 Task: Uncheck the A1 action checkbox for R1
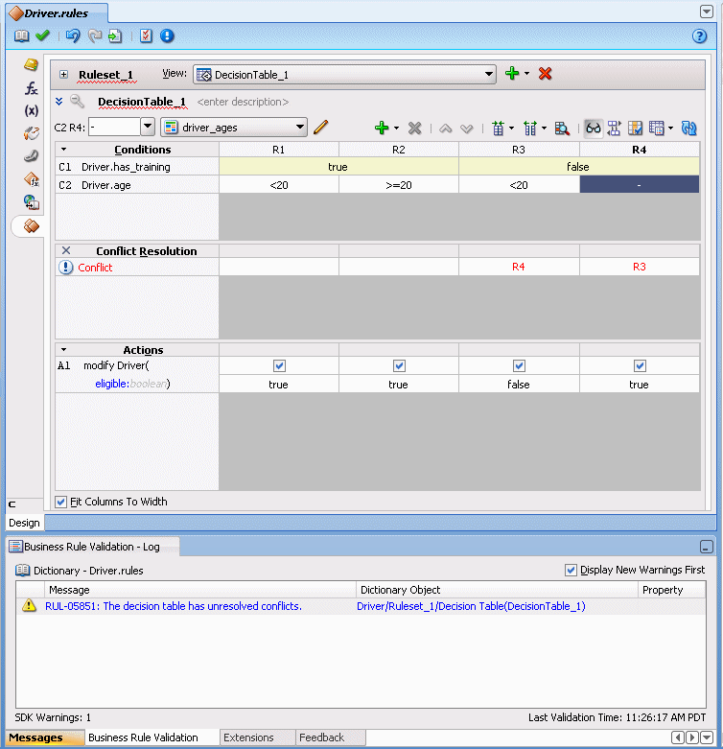coord(279,365)
